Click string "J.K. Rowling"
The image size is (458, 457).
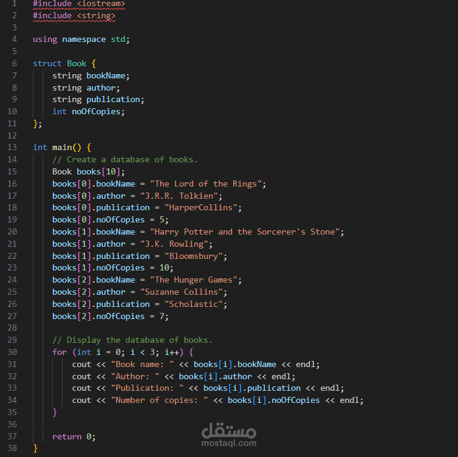coord(174,244)
